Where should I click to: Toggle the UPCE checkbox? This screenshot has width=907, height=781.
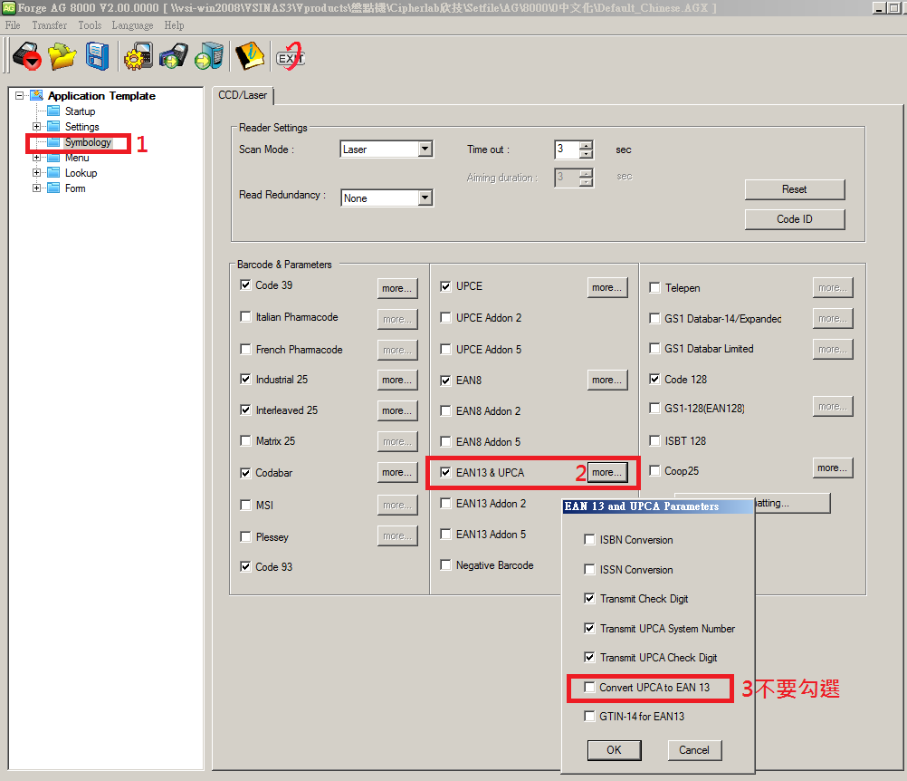445,286
